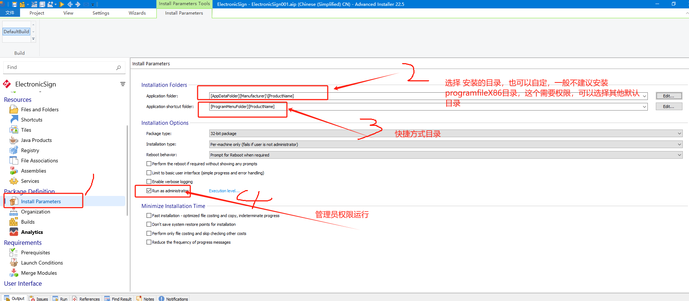The width and height of the screenshot is (689, 301).
Task: Open the References bottom tab
Action: 86,298
